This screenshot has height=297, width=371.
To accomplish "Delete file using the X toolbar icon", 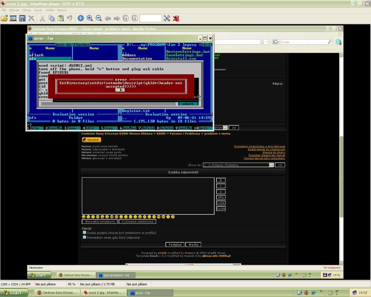I will pos(31,18).
